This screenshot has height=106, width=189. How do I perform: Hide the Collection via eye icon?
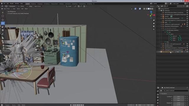[x=187, y=11]
